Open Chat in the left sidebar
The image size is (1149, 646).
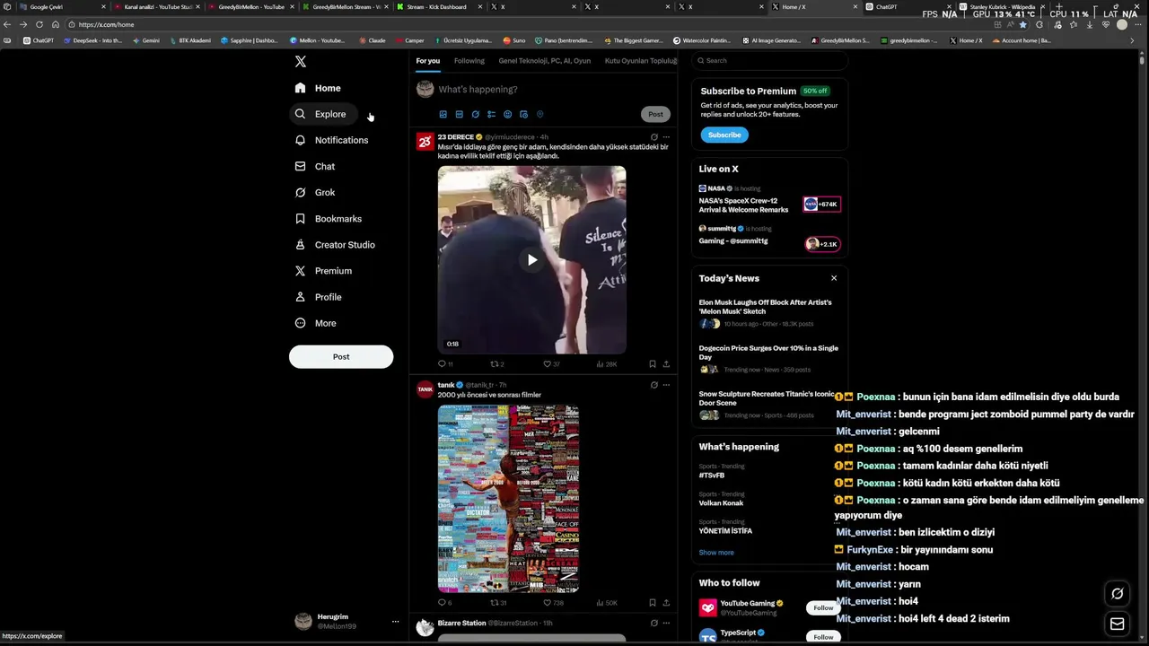point(315,166)
